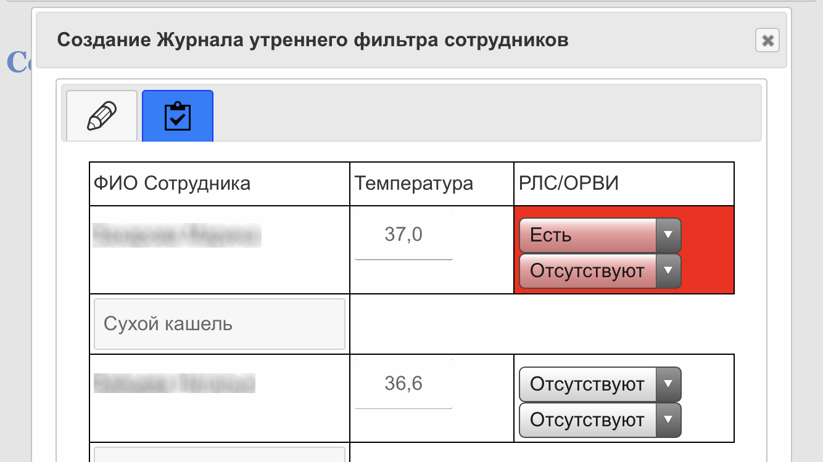The image size is (823, 462).
Task: Expand the 'Отсутствуют' dropdown in the red cell
Action: (x=600, y=271)
